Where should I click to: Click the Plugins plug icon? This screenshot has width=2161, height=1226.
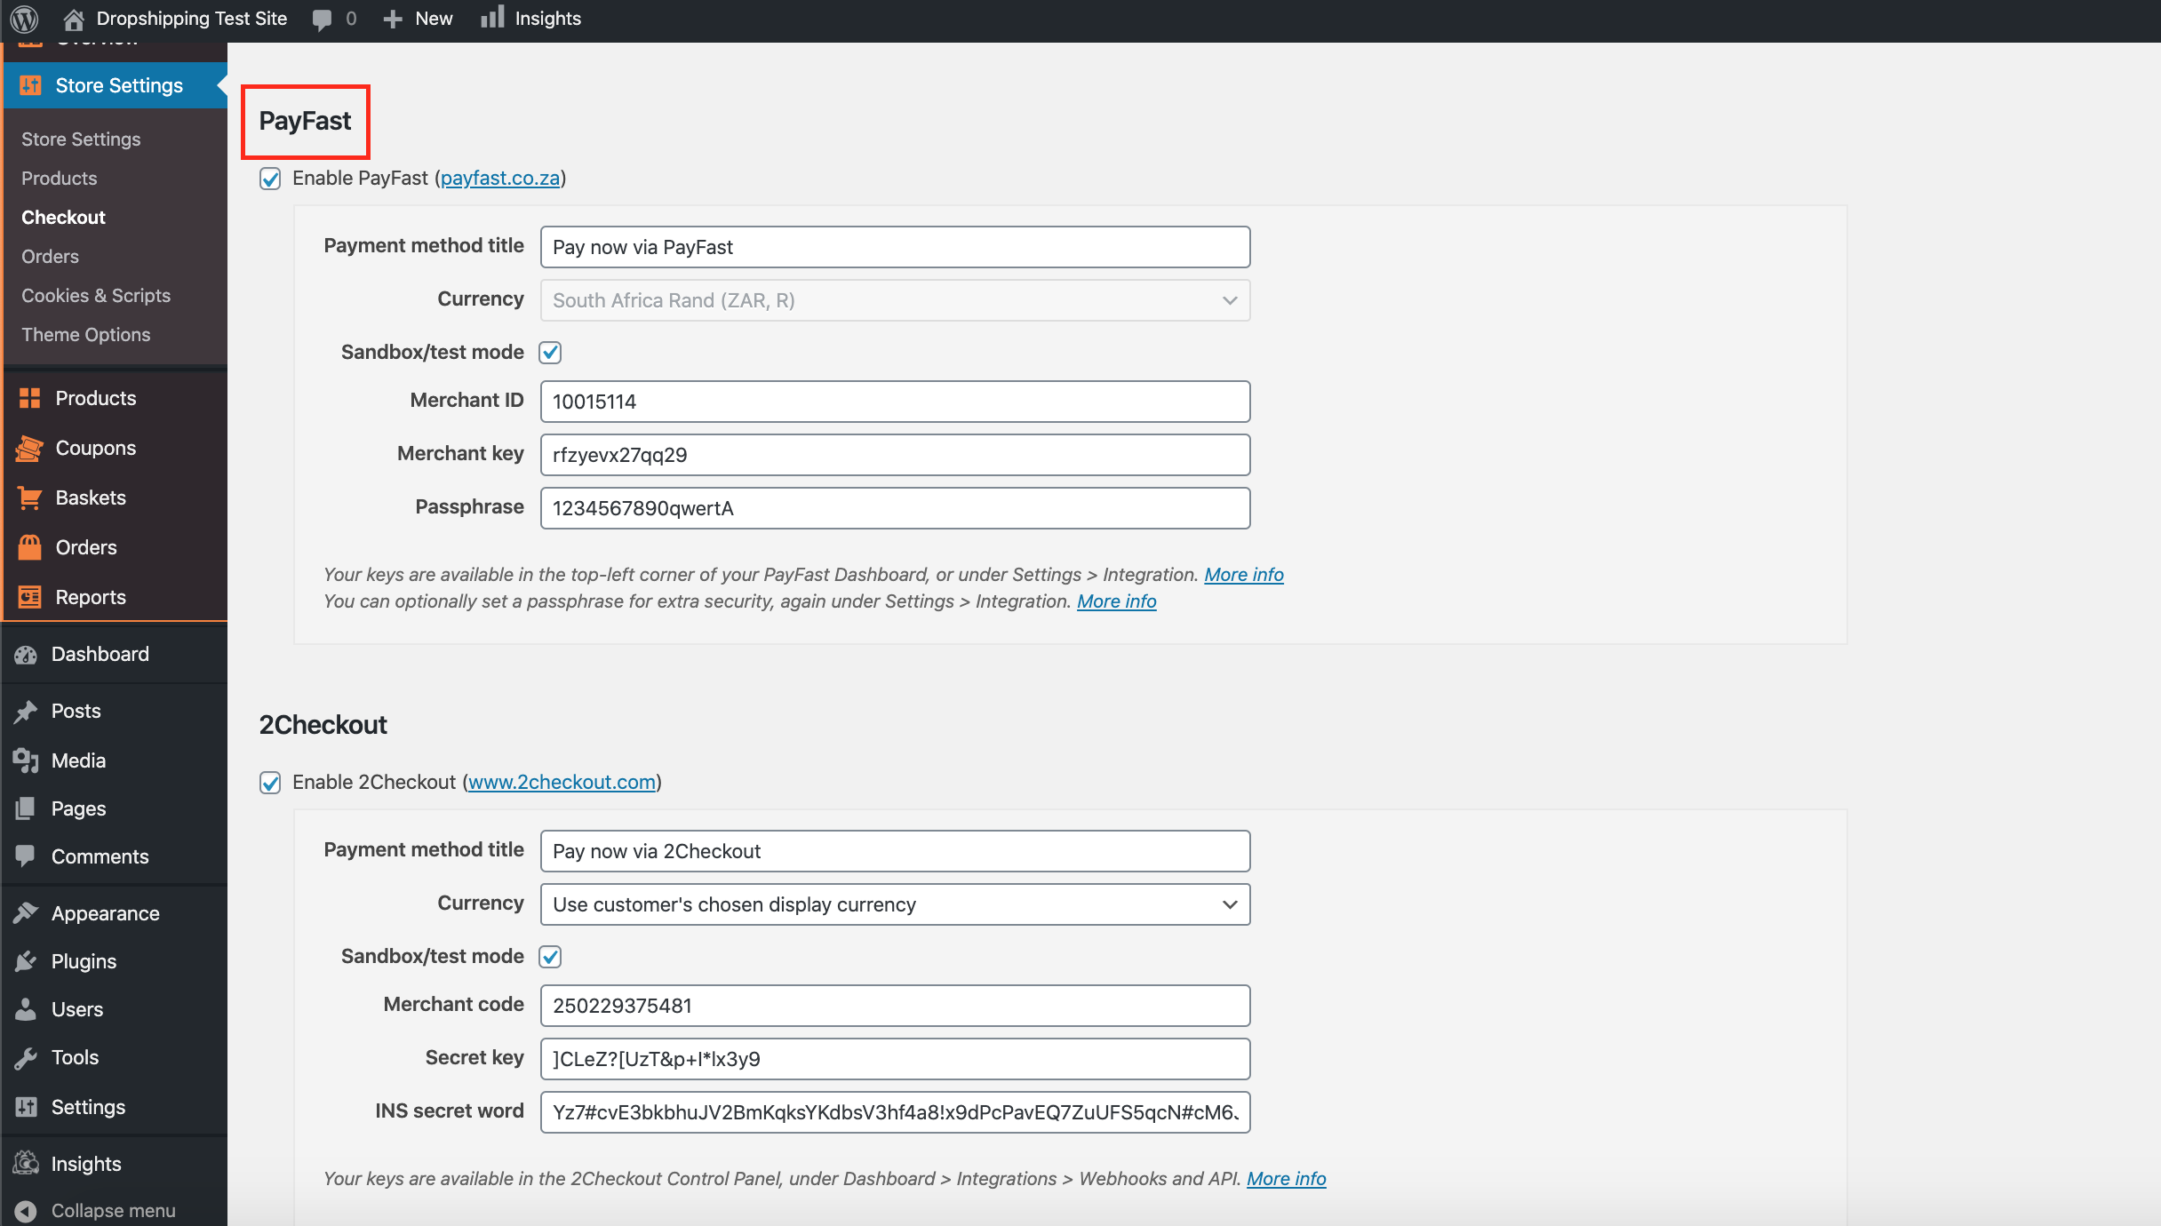point(26,961)
